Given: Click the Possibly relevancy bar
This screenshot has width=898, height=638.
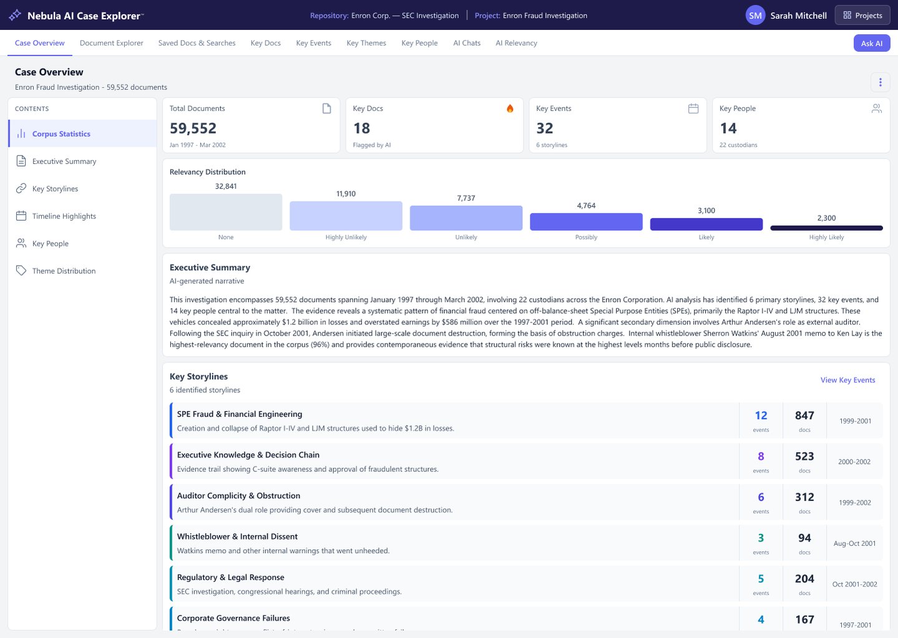Looking at the screenshot, I should pos(586,222).
